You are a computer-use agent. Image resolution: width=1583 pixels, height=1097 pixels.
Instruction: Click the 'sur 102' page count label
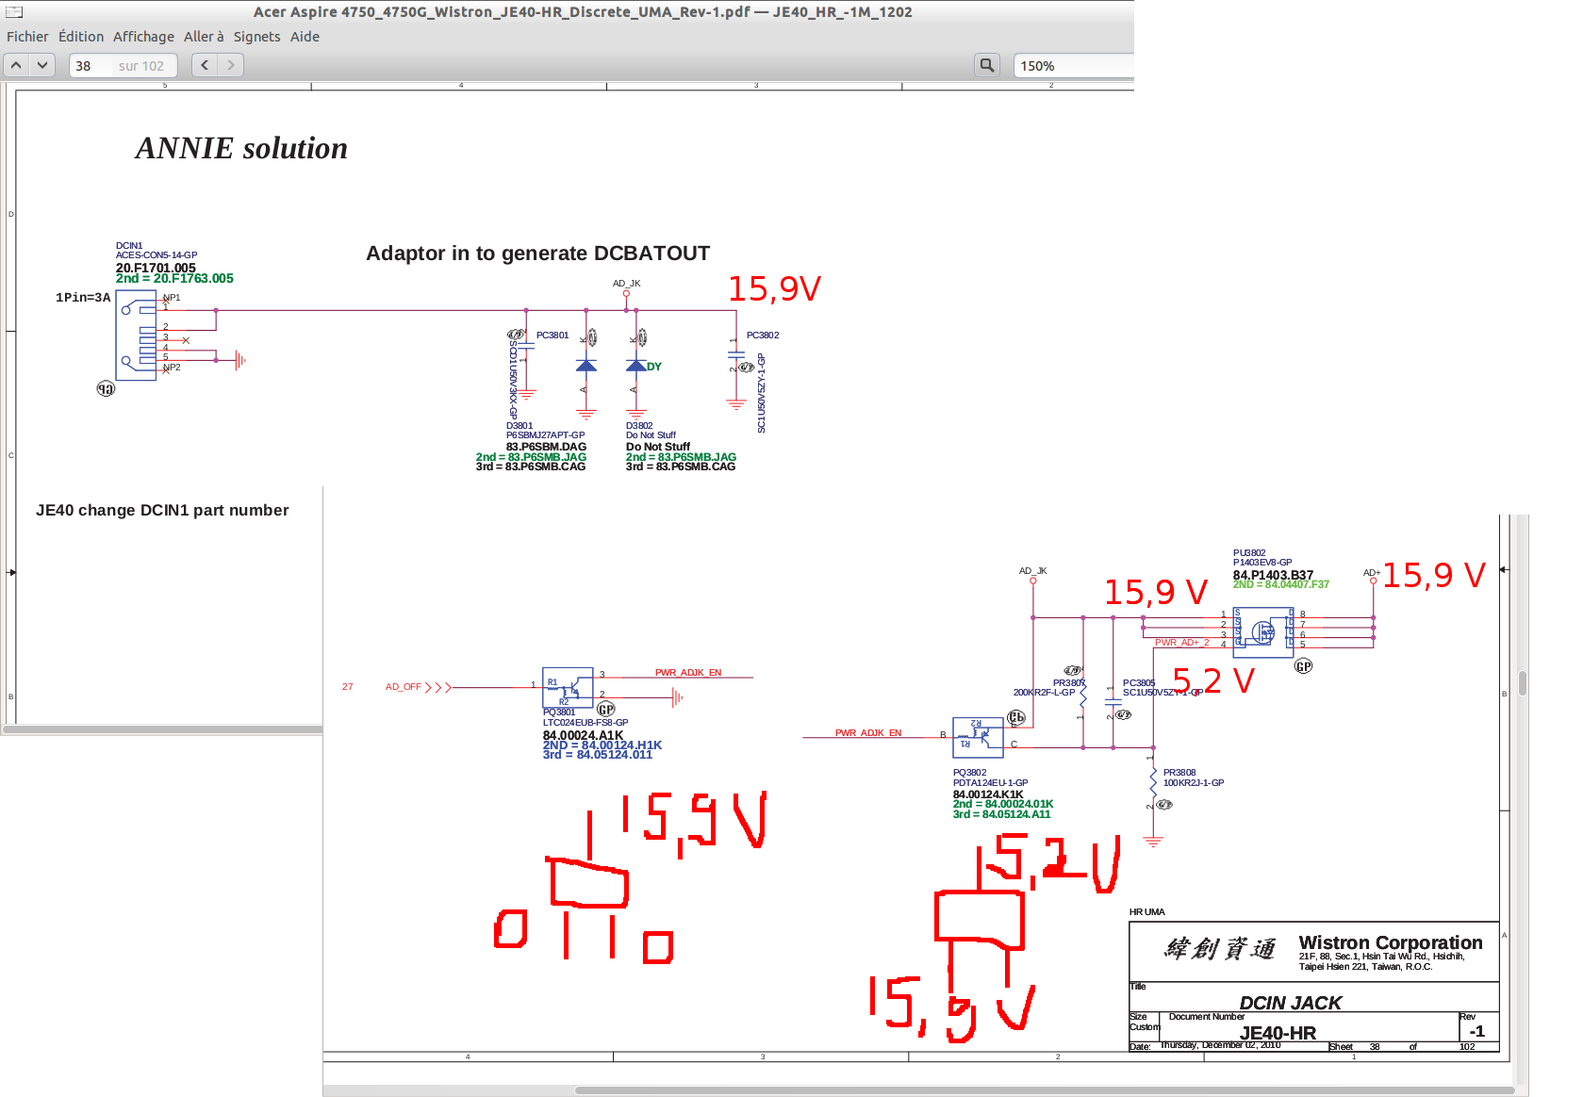pos(141,66)
